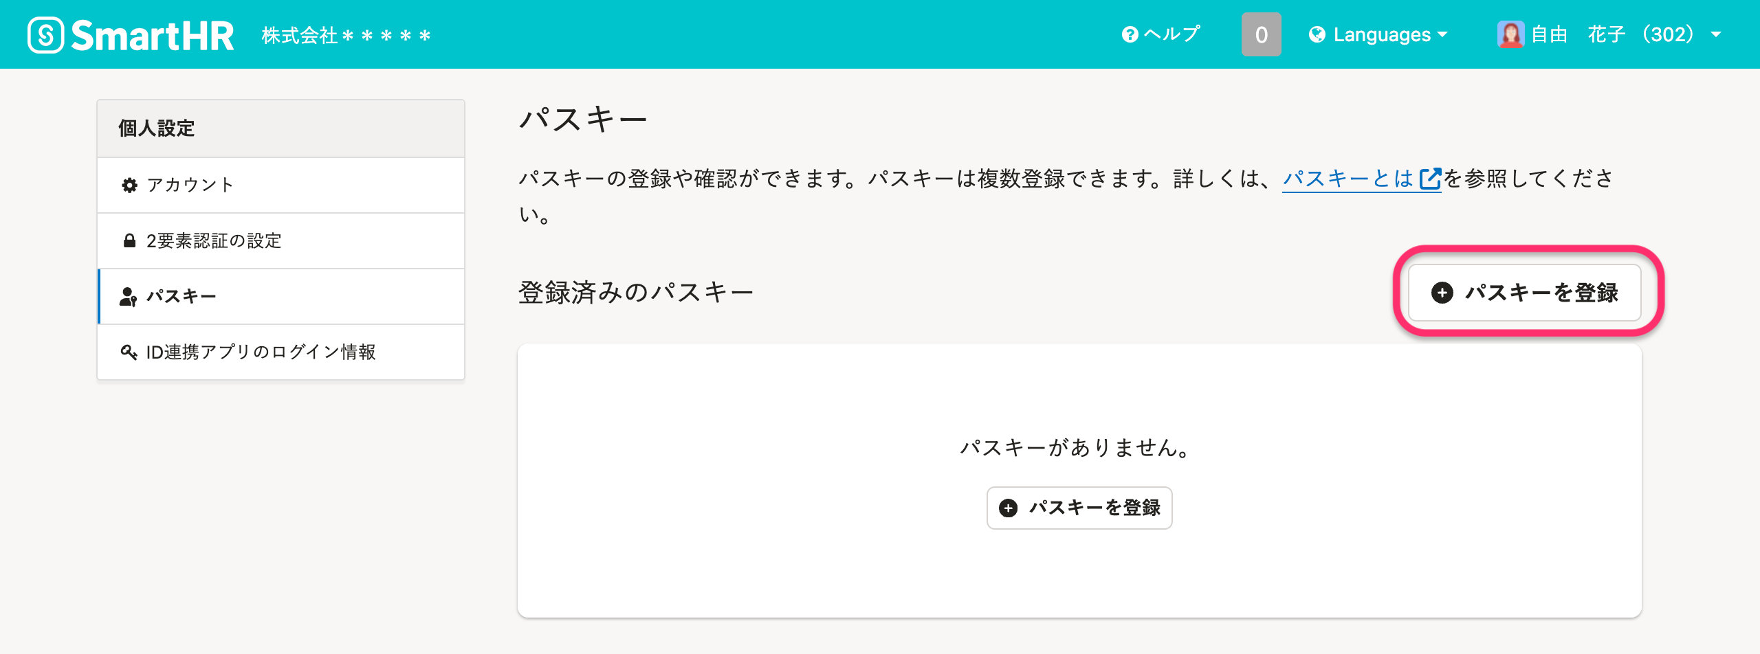The height and width of the screenshot is (654, 1760).
Task: Click the SmartHR logo icon
Action: [45, 35]
